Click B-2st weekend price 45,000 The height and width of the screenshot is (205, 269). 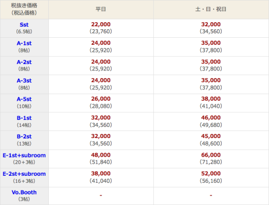pyautogui.click(x=211, y=136)
